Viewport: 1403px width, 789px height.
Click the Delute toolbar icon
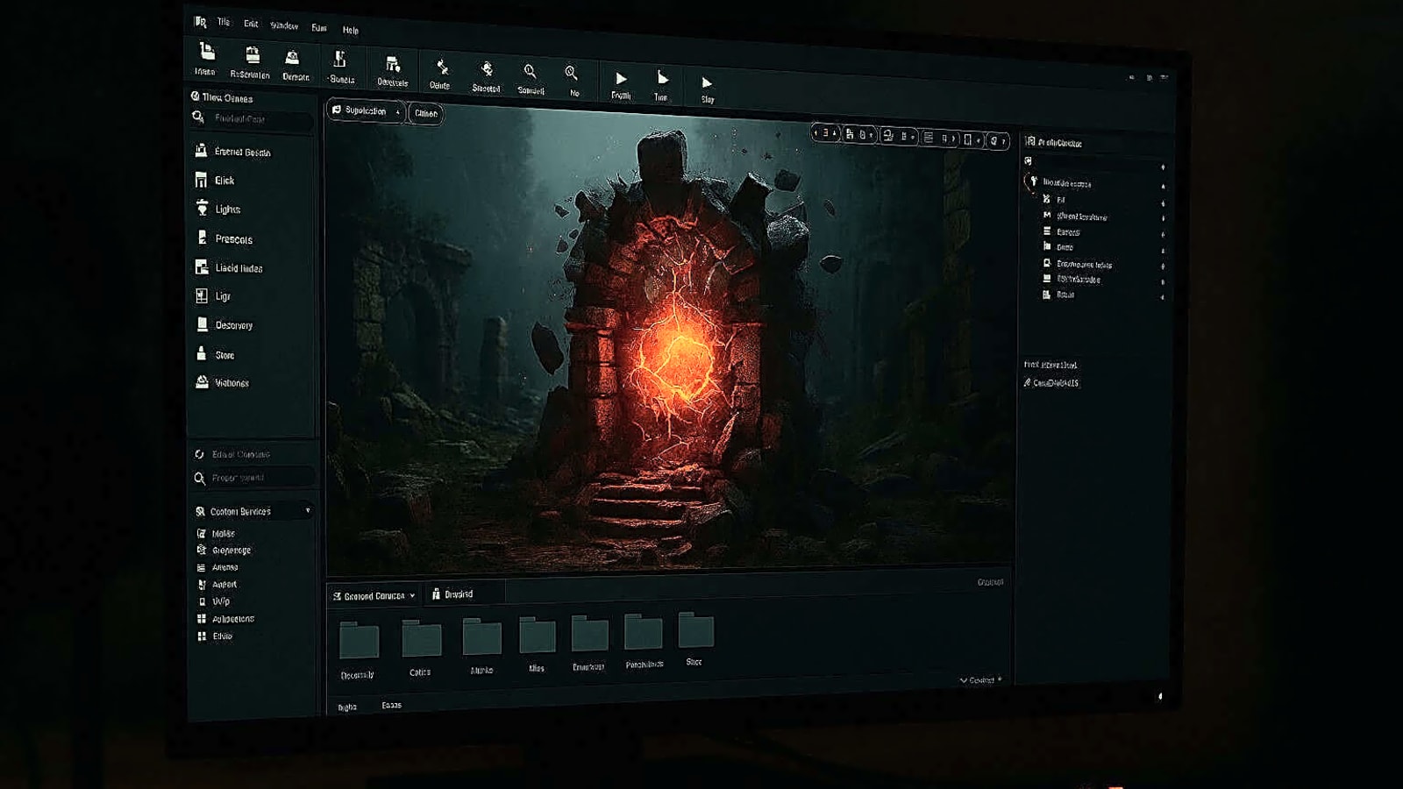(440, 74)
